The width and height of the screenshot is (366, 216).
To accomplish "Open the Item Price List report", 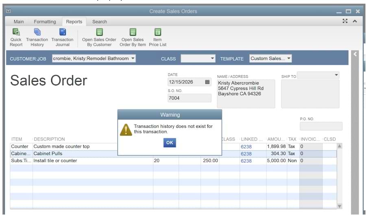I will point(157,37).
